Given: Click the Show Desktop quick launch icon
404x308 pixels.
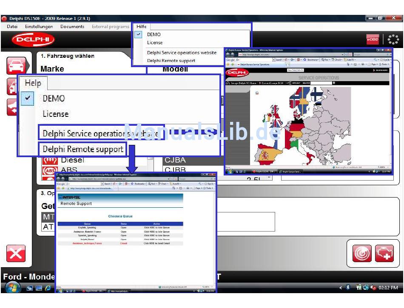Looking at the screenshot, I should [x=39, y=288].
